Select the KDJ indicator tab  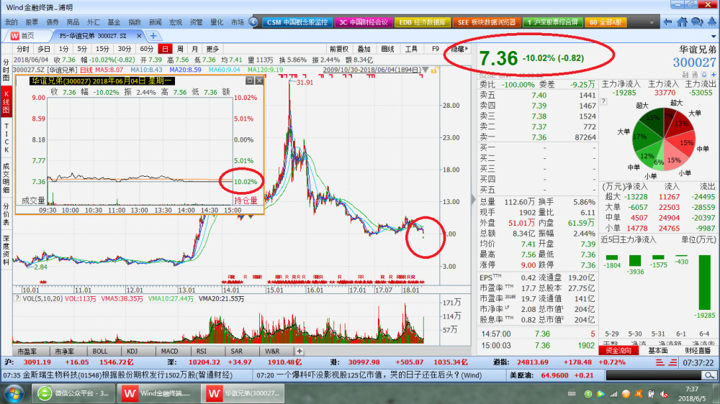(132, 352)
